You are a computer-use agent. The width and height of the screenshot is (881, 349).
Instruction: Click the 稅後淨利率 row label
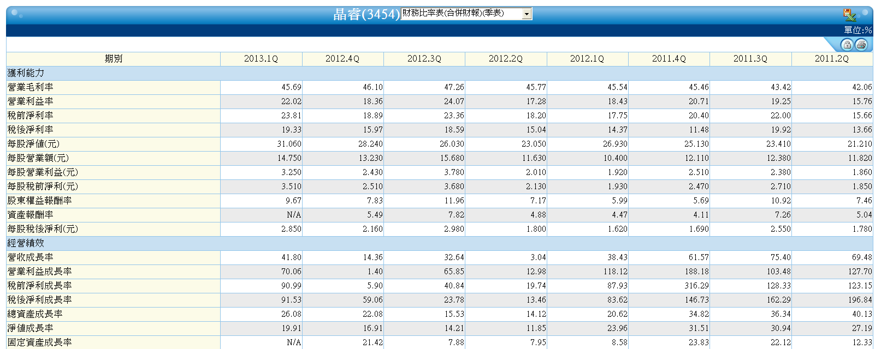pyautogui.click(x=30, y=130)
